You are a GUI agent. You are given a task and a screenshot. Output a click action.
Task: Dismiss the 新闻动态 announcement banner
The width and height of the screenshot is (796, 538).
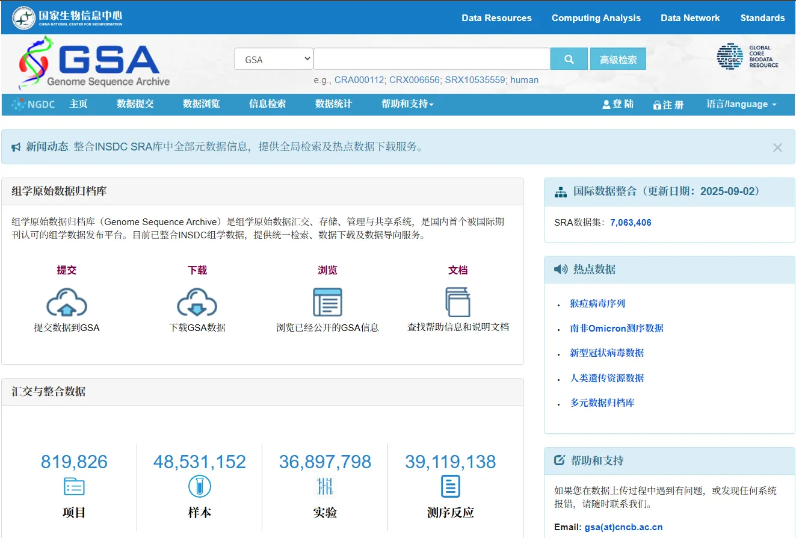click(777, 147)
